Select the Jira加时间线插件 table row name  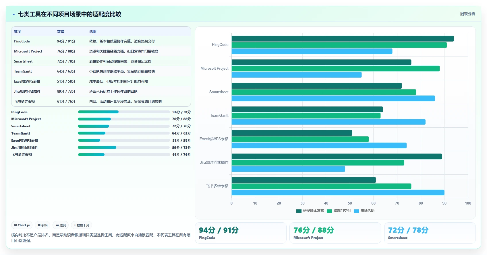click(x=27, y=92)
